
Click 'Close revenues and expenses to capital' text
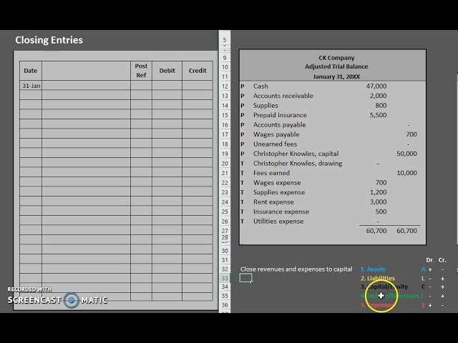click(296, 269)
